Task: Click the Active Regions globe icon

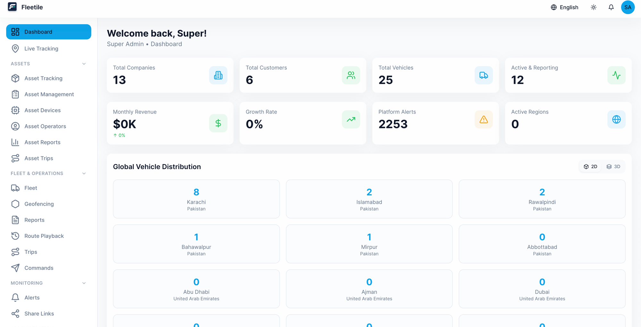Action: click(x=616, y=119)
